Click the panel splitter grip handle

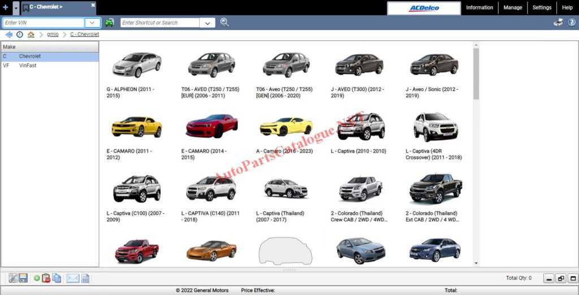(289, 270)
